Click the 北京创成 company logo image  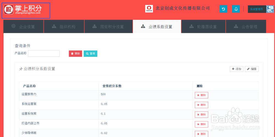click(x=149, y=9)
